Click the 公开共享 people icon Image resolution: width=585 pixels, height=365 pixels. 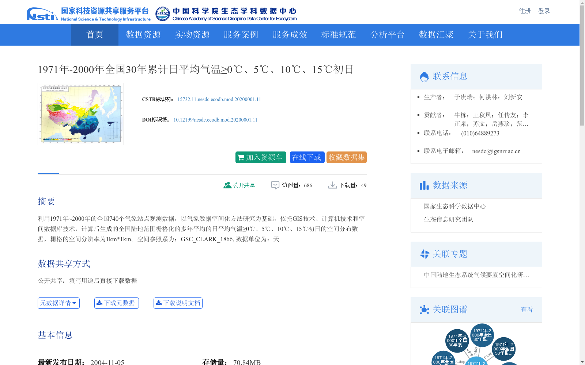pos(227,185)
